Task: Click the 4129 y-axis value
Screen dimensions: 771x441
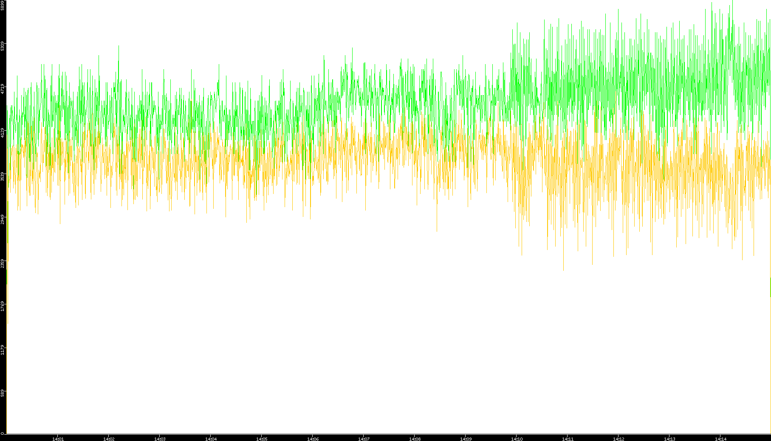Action: coord(3,132)
